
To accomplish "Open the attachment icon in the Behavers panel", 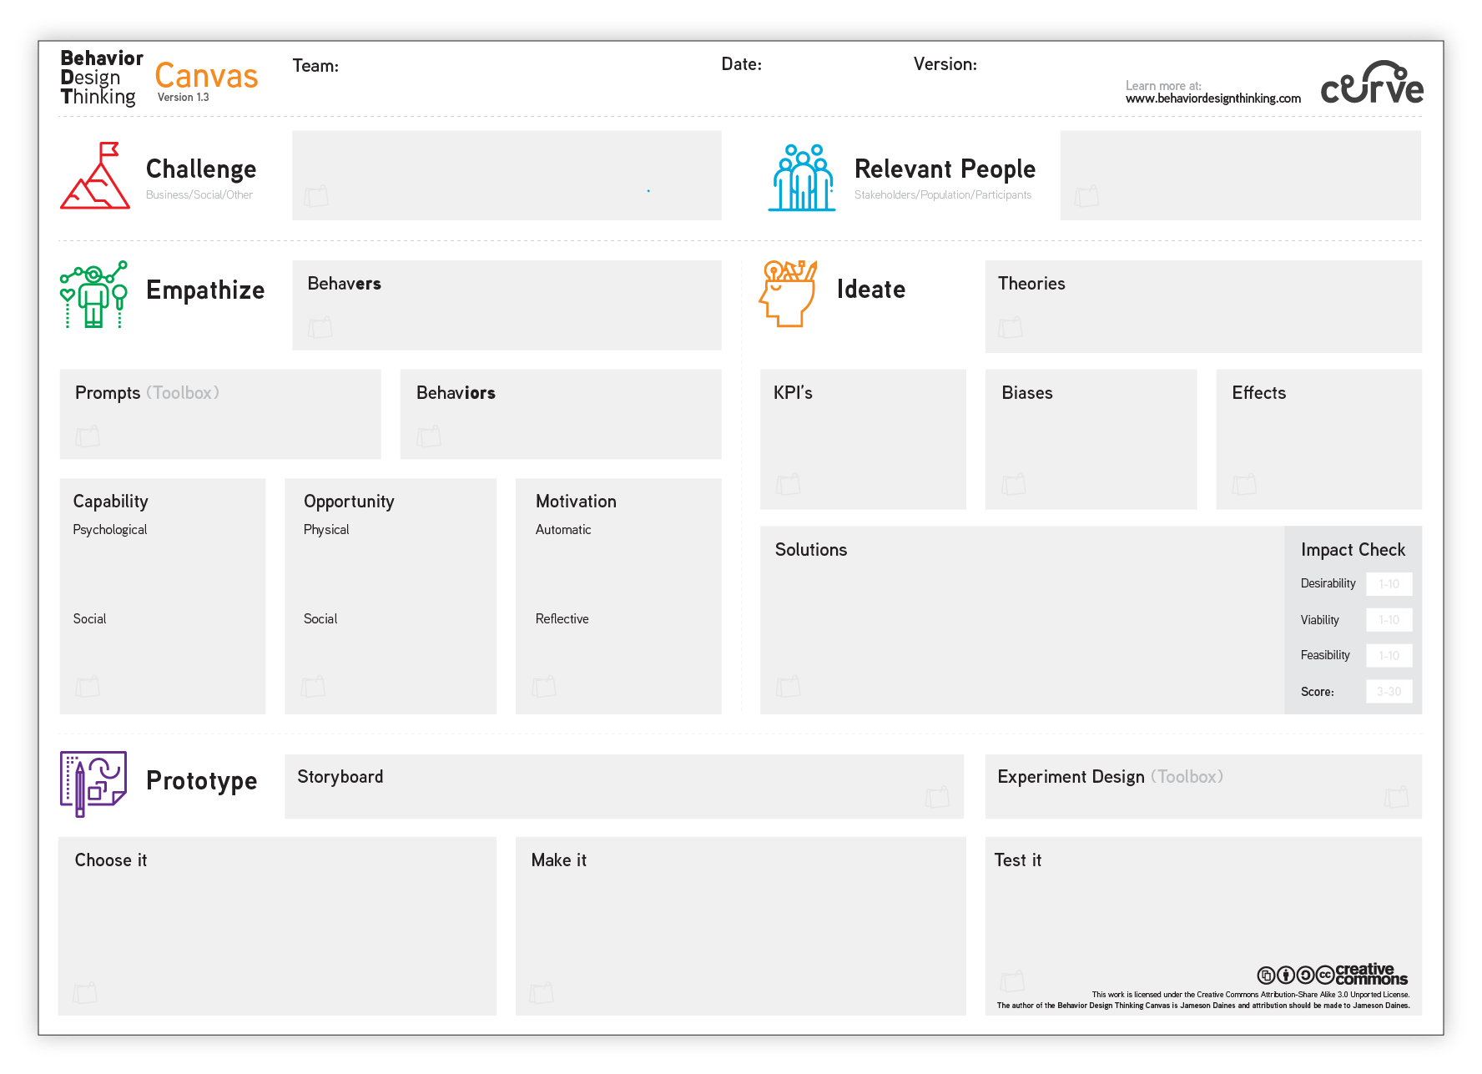I will pos(320,328).
